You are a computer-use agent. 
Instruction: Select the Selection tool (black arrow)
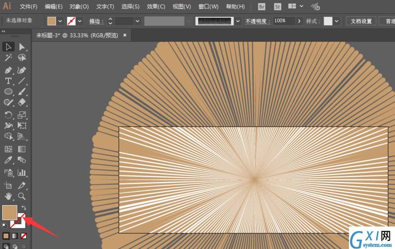pyautogui.click(x=8, y=47)
